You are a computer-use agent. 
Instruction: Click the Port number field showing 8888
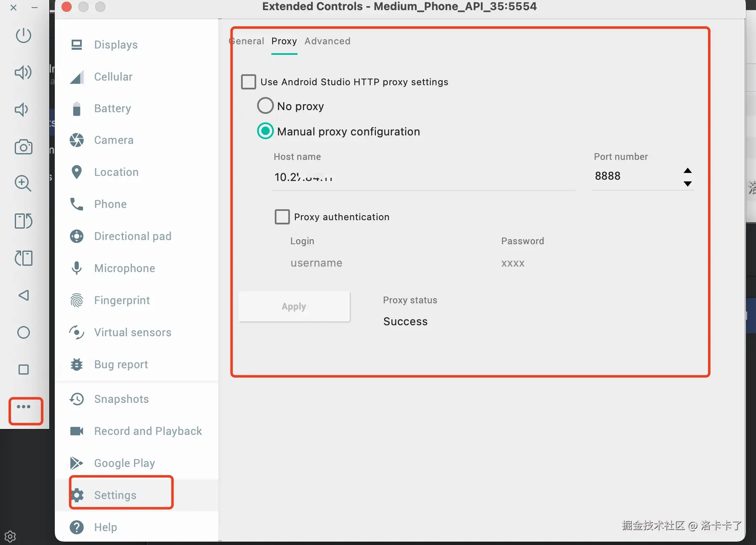click(635, 176)
